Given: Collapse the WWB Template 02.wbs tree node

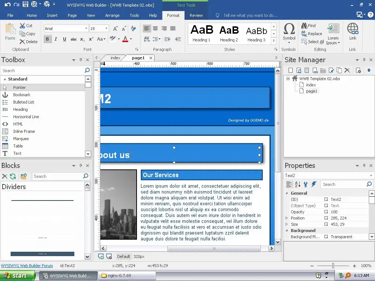Looking at the screenshot, I should coord(288,78).
